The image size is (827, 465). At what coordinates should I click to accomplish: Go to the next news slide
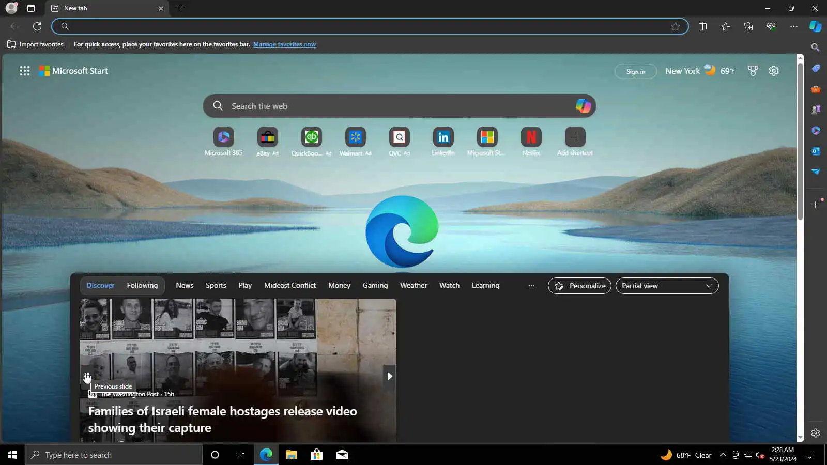pos(390,376)
